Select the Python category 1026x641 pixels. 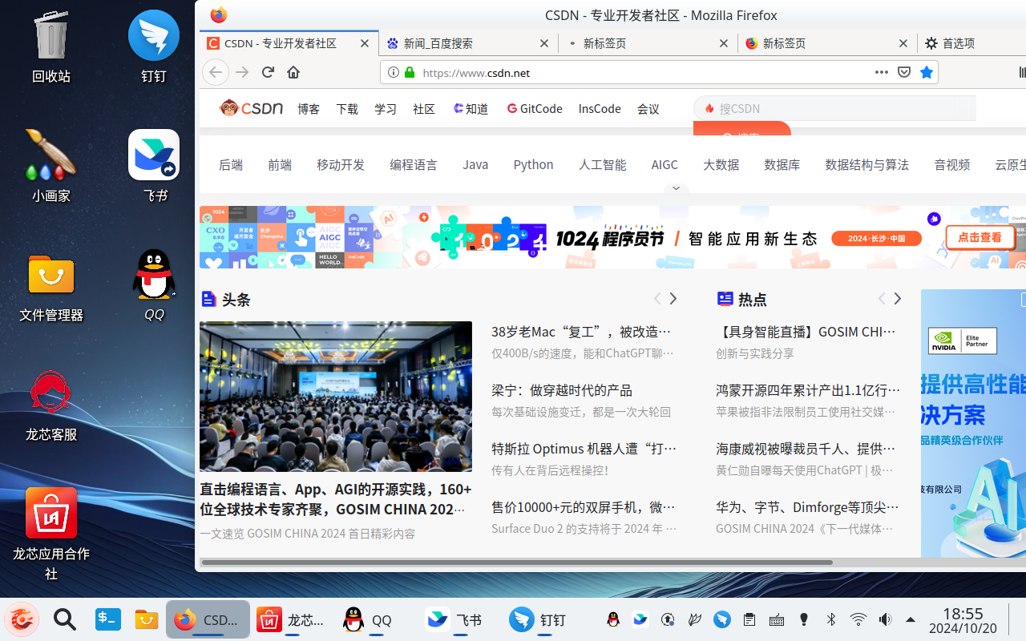[533, 164]
